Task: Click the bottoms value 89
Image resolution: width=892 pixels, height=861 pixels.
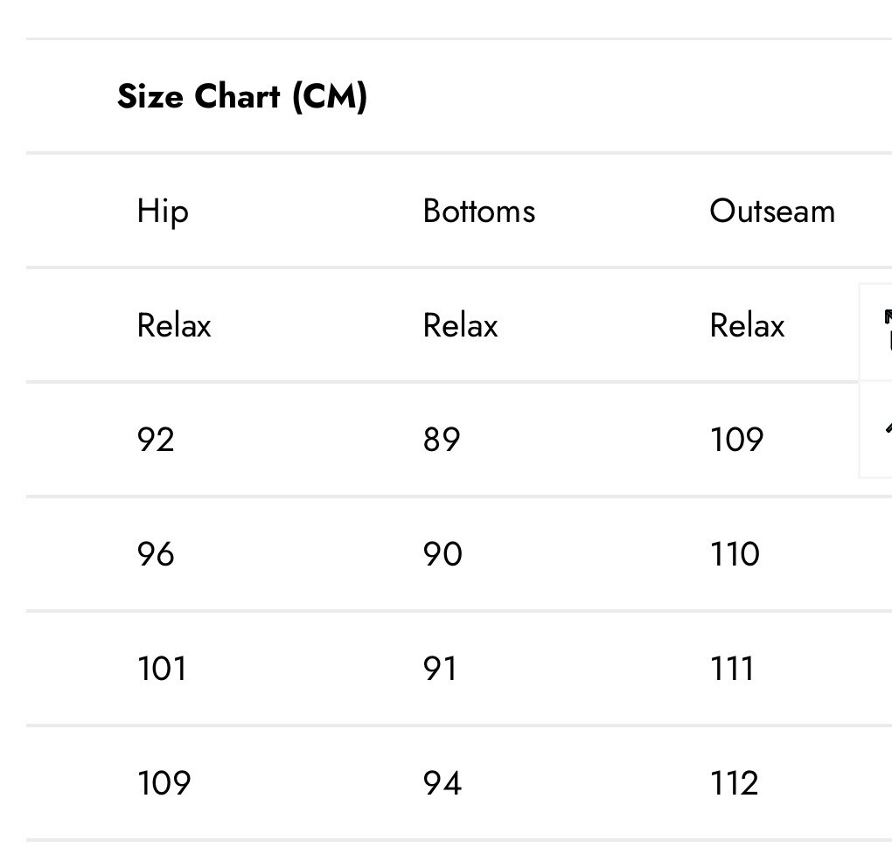Action: 442,440
